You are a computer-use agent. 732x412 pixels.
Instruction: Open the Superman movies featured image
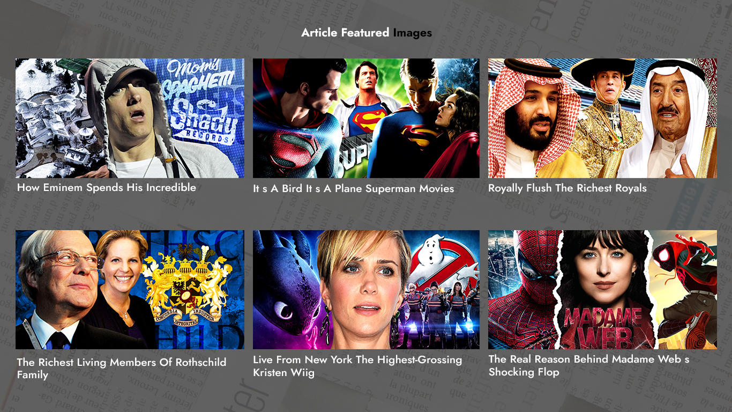pyautogui.click(x=366, y=118)
